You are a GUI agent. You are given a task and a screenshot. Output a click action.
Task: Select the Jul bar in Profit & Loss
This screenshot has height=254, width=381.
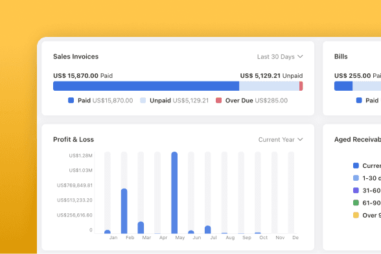pyautogui.click(x=208, y=229)
